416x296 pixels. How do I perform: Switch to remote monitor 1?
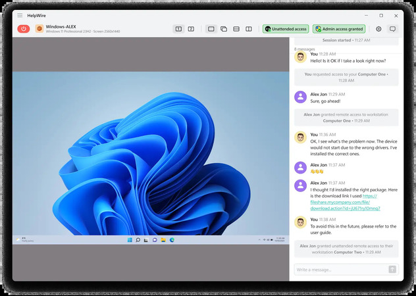pos(178,29)
